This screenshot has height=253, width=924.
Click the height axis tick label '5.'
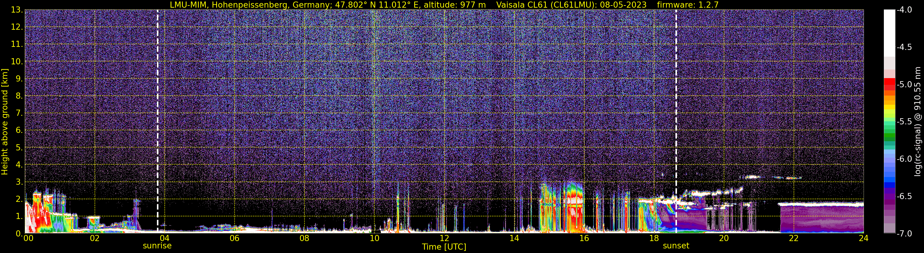click(x=19, y=148)
